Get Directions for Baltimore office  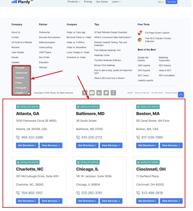pyautogui.click(x=87, y=145)
